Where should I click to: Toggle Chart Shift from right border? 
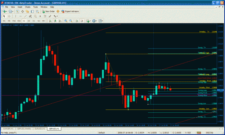click(82, 21)
